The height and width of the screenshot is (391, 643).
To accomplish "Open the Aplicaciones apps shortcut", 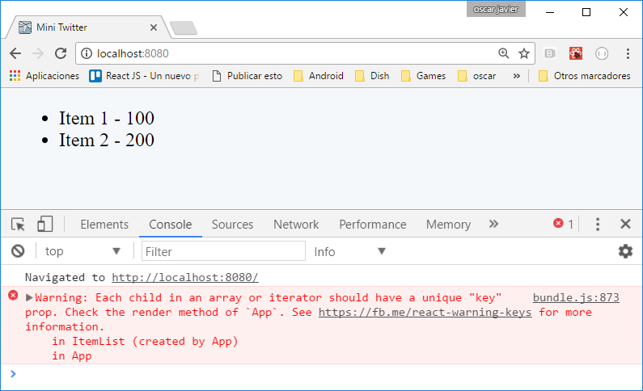I will 44,76.
